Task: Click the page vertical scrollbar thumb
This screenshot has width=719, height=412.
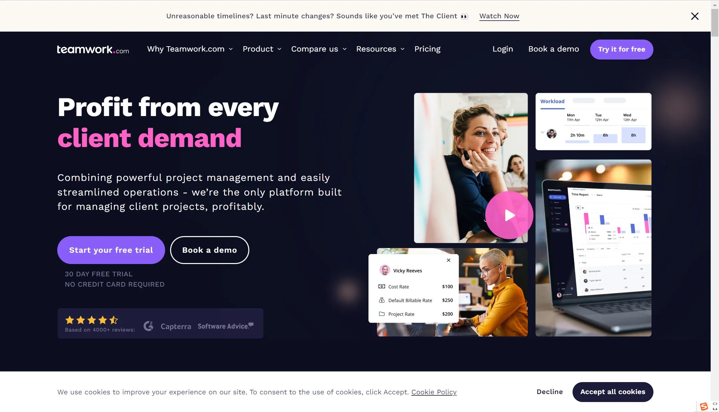Action: (715, 23)
